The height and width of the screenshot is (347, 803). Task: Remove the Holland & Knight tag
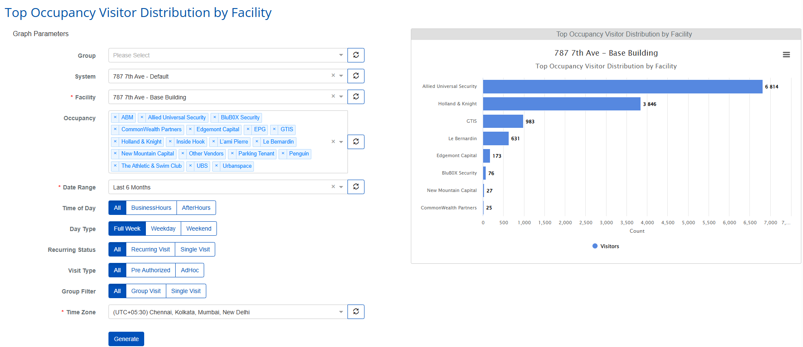point(115,142)
